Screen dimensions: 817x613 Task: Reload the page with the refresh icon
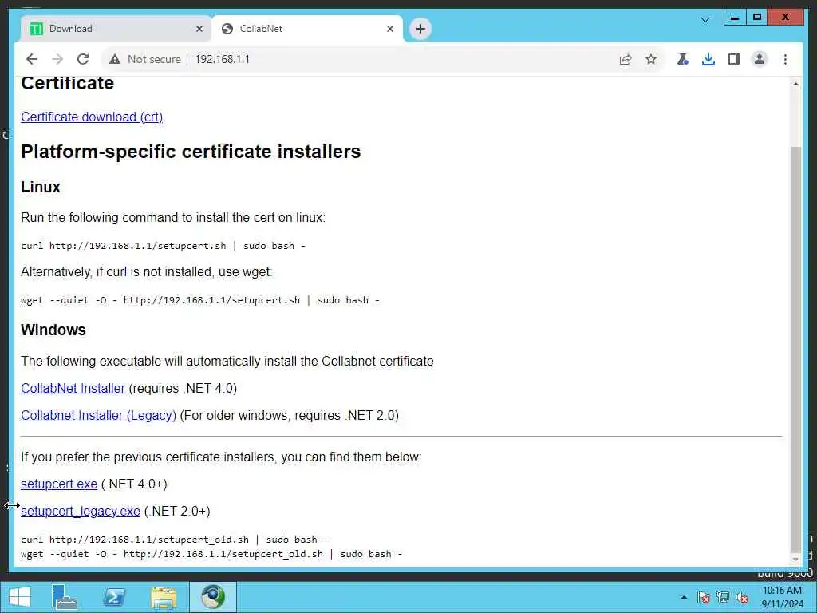point(83,59)
